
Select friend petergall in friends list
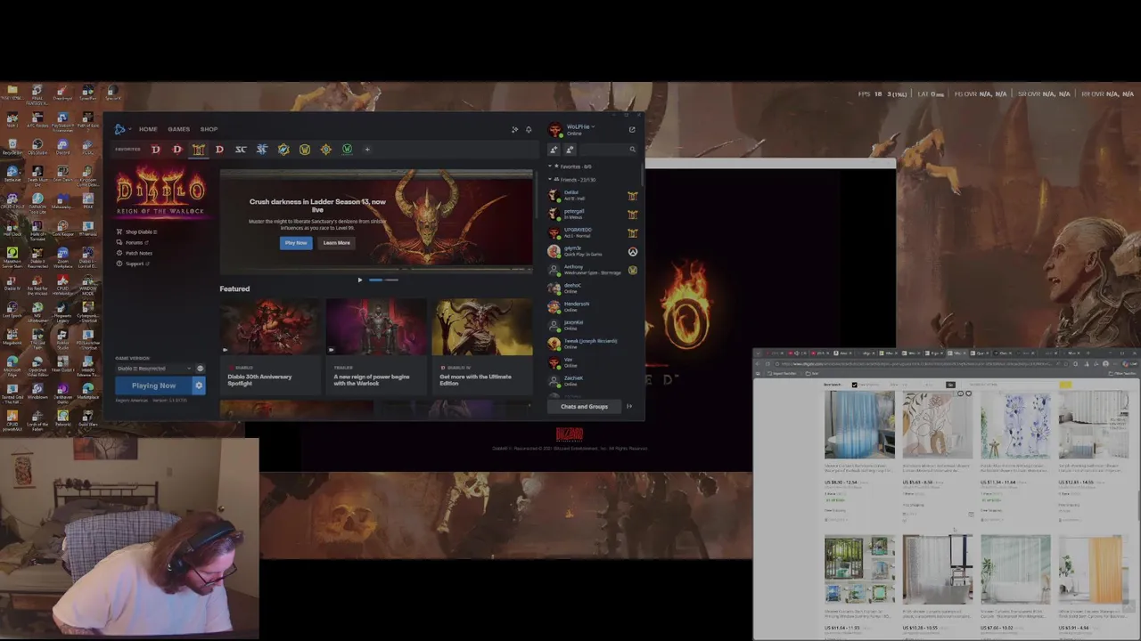(x=594, y=214)
